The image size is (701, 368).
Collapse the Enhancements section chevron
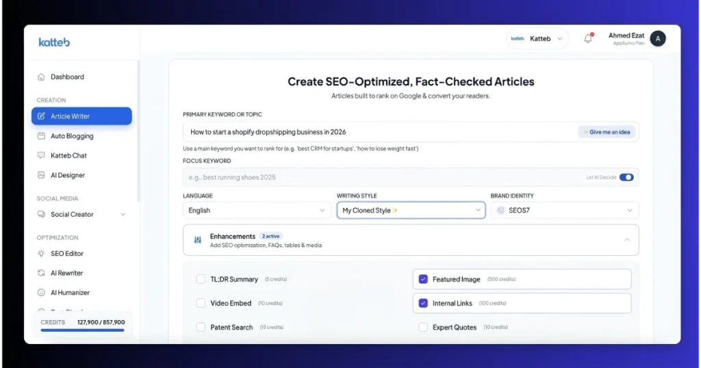click(x=627, y=240)
